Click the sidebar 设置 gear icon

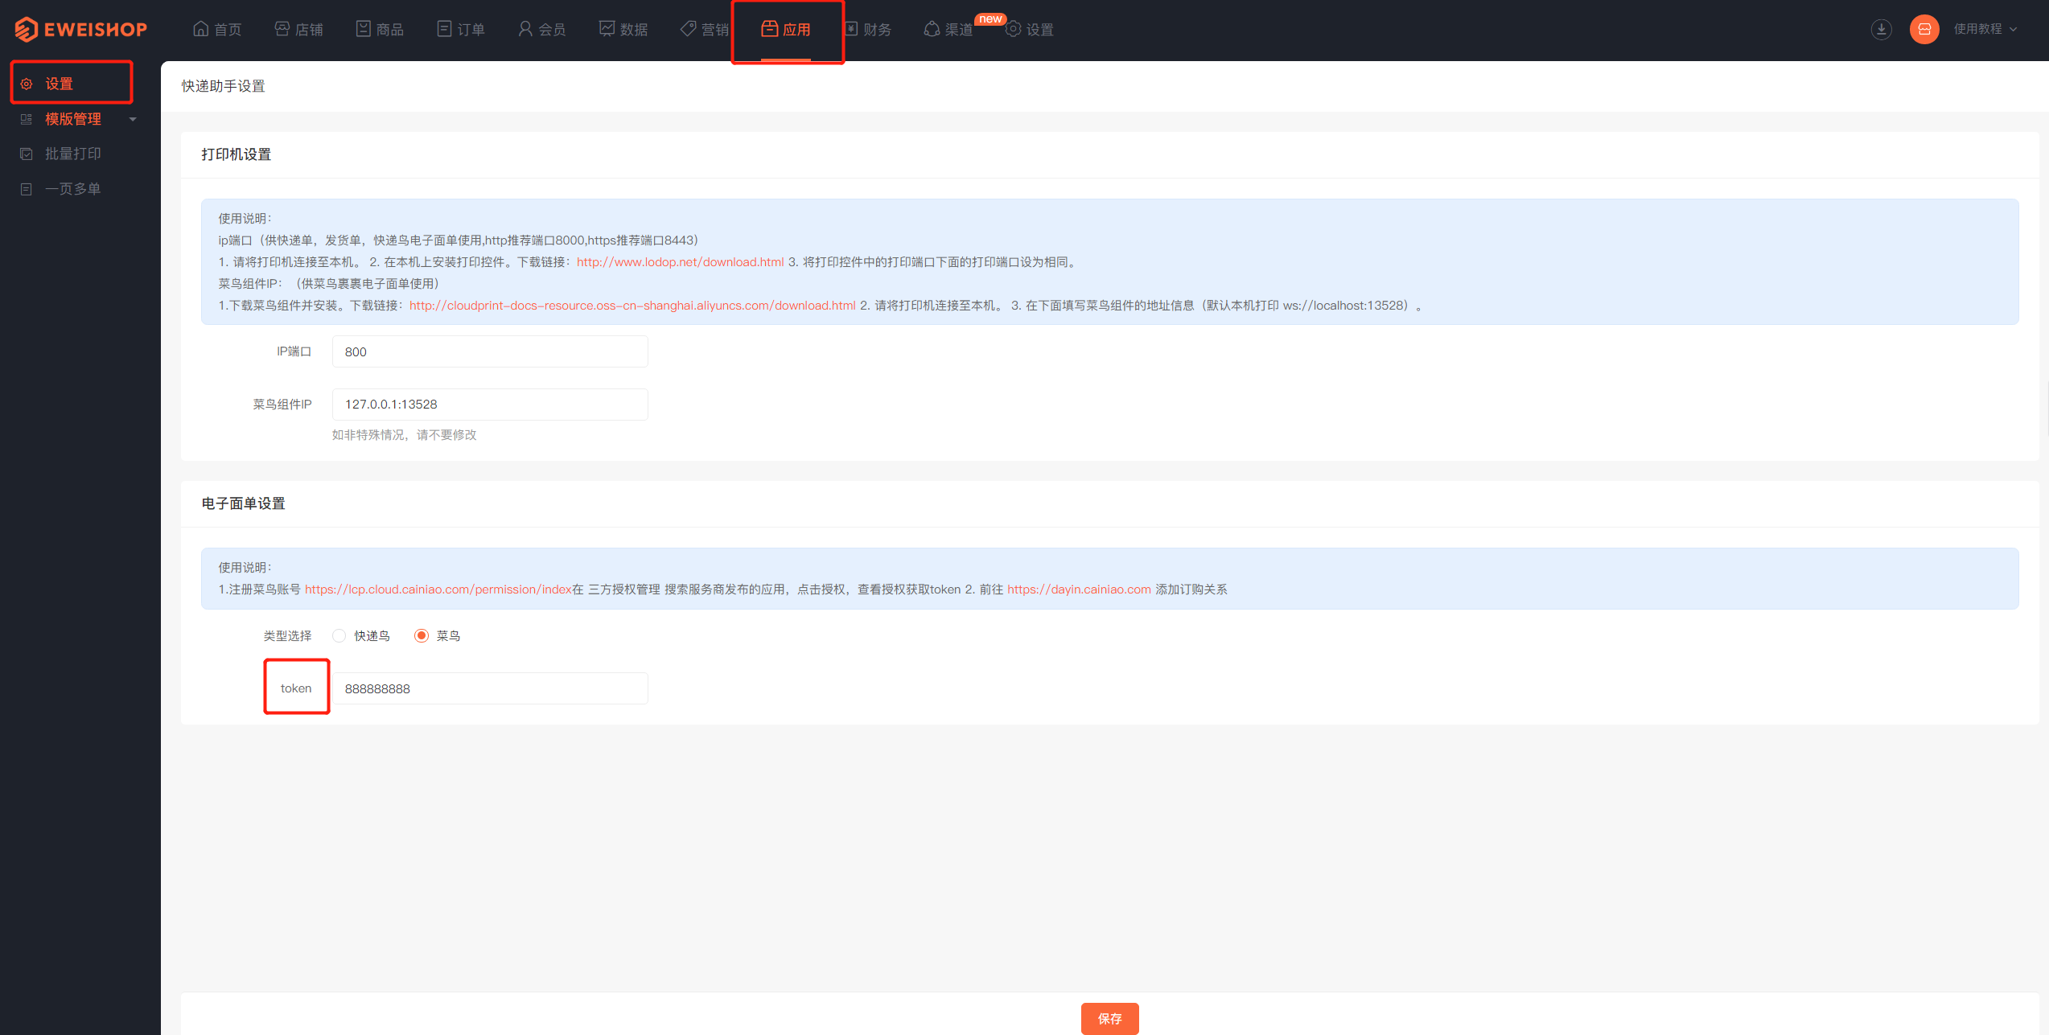[x=27, y=84]
